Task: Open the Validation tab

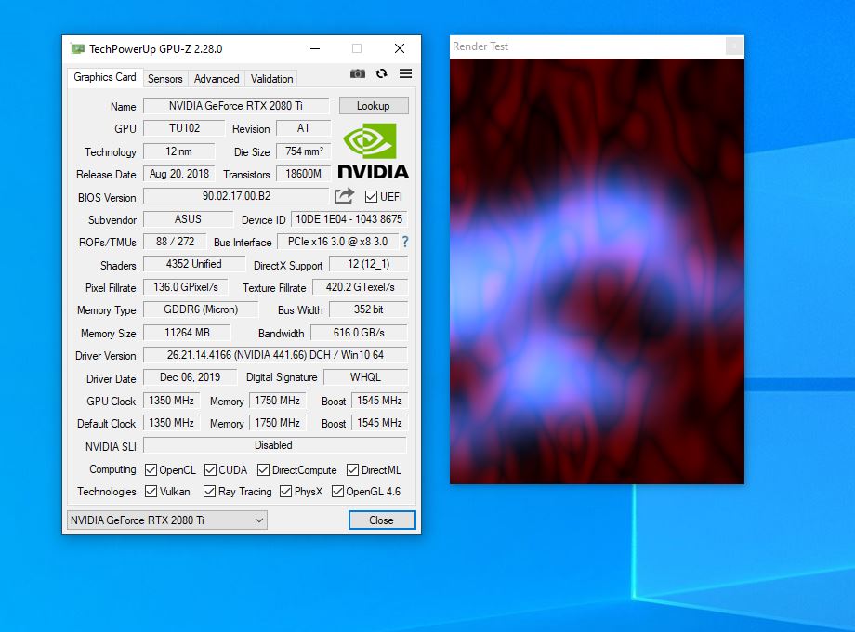Action: click(x=271, y=79)
